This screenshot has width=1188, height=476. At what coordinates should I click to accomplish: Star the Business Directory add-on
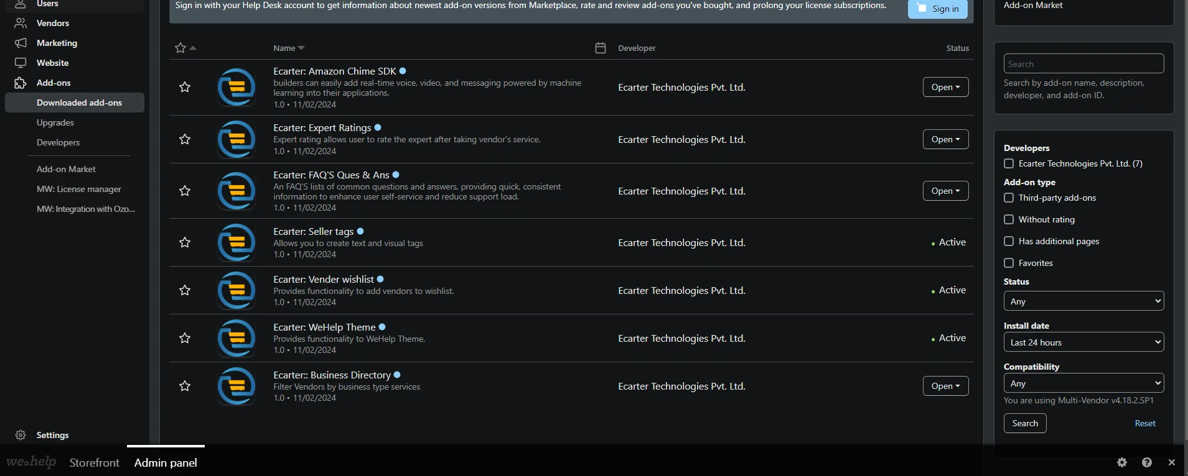click(x=185, y=386)
